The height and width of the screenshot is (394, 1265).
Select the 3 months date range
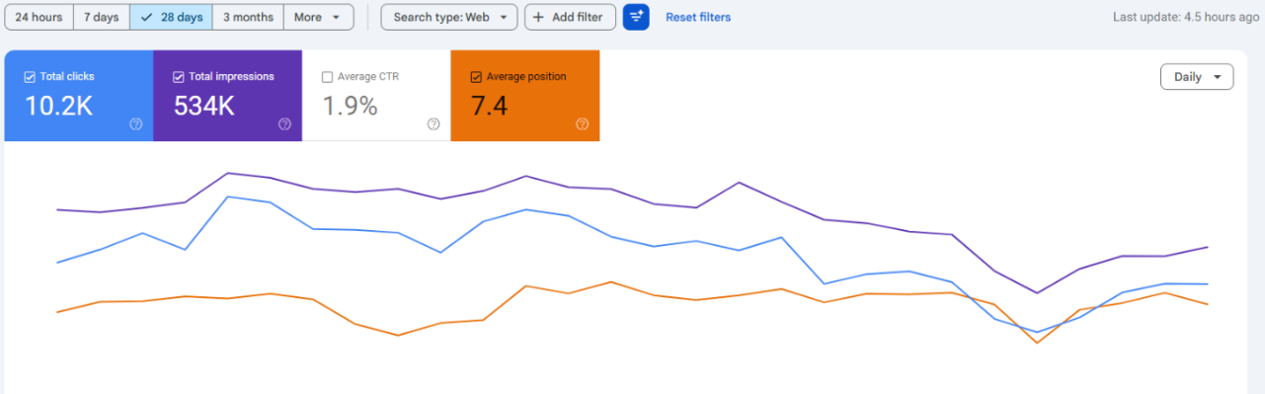point(248,17)
